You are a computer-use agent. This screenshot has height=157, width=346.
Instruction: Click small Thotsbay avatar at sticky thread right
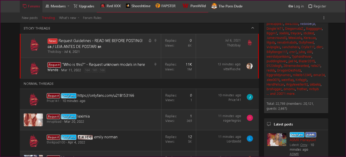pyautogui.click(x=250, y=43)
